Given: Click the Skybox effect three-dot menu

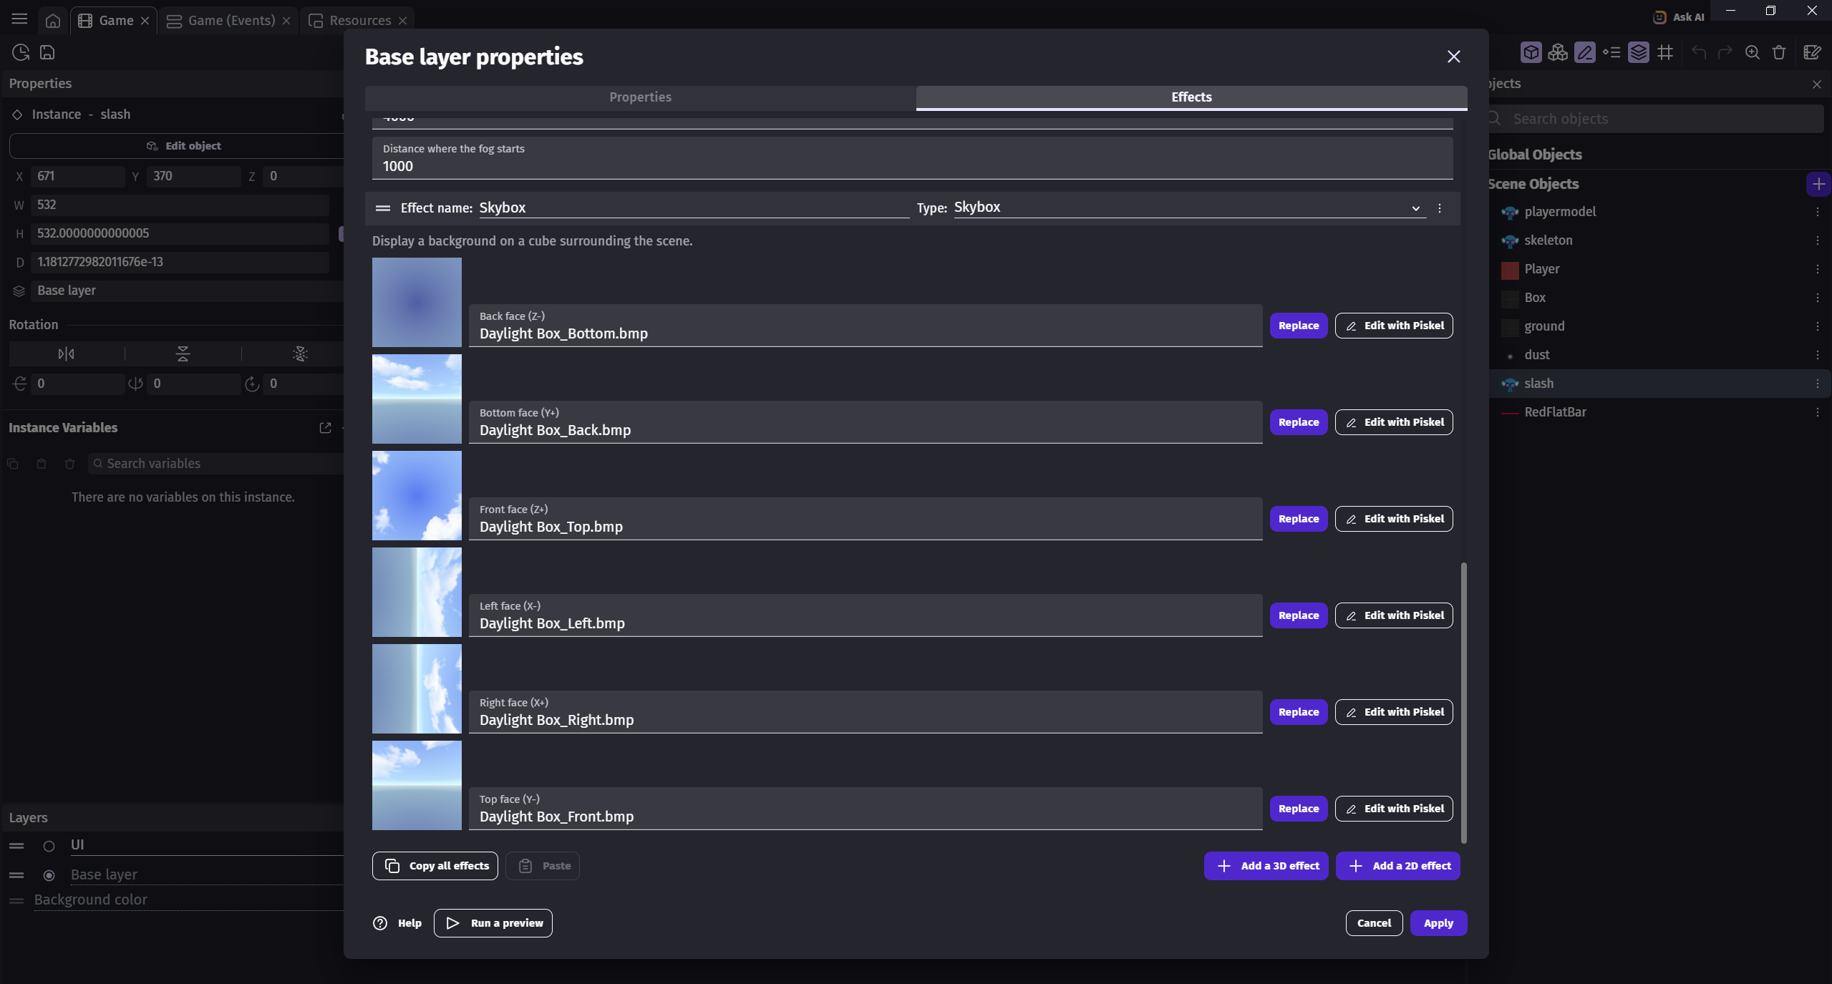Looking at the screenshot, I should [1440, 208].
